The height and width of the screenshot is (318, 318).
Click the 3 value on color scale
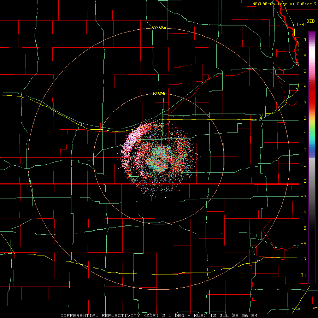coord(305,102)
